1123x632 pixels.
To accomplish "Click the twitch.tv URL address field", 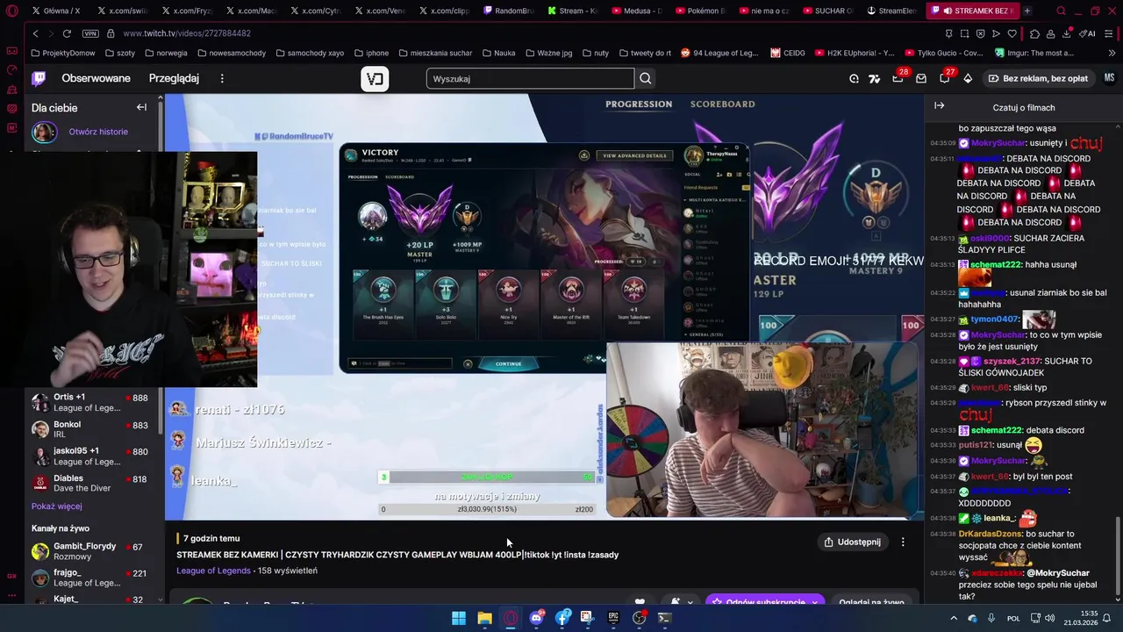I will 187,33.
